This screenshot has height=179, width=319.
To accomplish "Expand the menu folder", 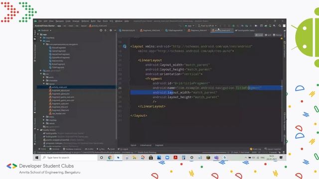I will pos(44,117).
